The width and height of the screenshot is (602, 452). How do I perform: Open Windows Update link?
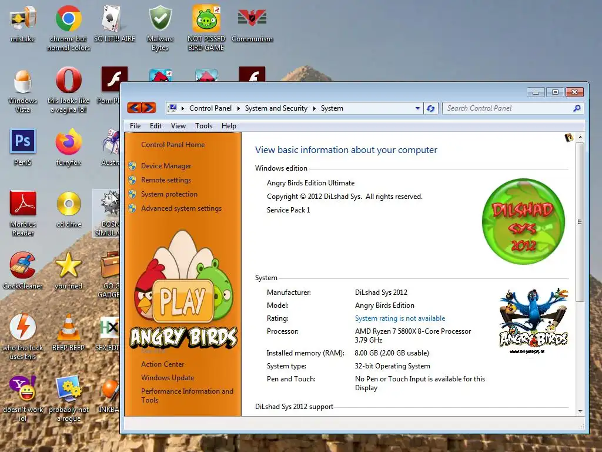point(168,377)
